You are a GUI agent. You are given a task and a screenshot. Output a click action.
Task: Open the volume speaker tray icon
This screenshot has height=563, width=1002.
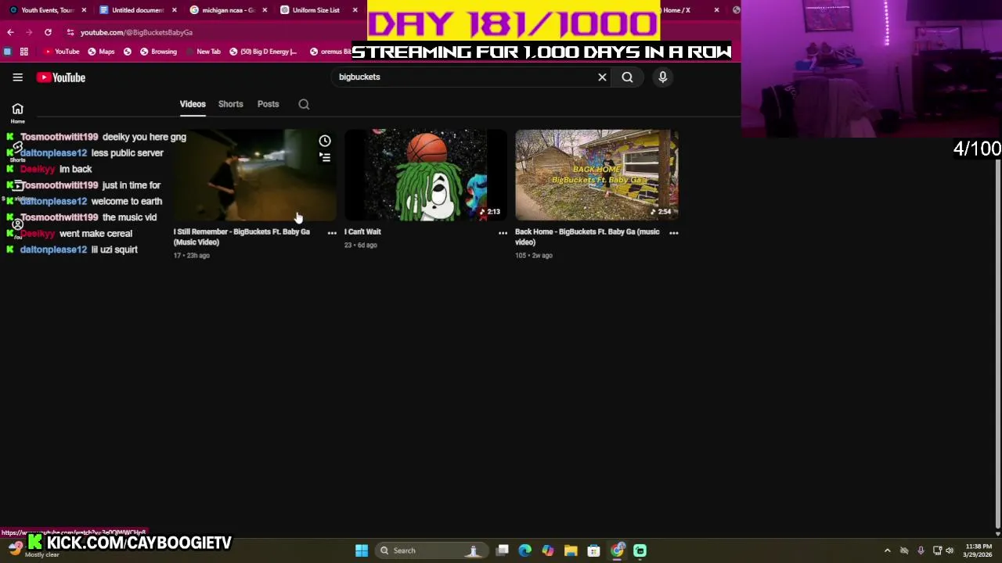coord(950,550)
